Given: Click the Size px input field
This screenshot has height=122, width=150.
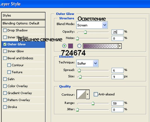Looking at the screenshot, I should pos(118,77).
